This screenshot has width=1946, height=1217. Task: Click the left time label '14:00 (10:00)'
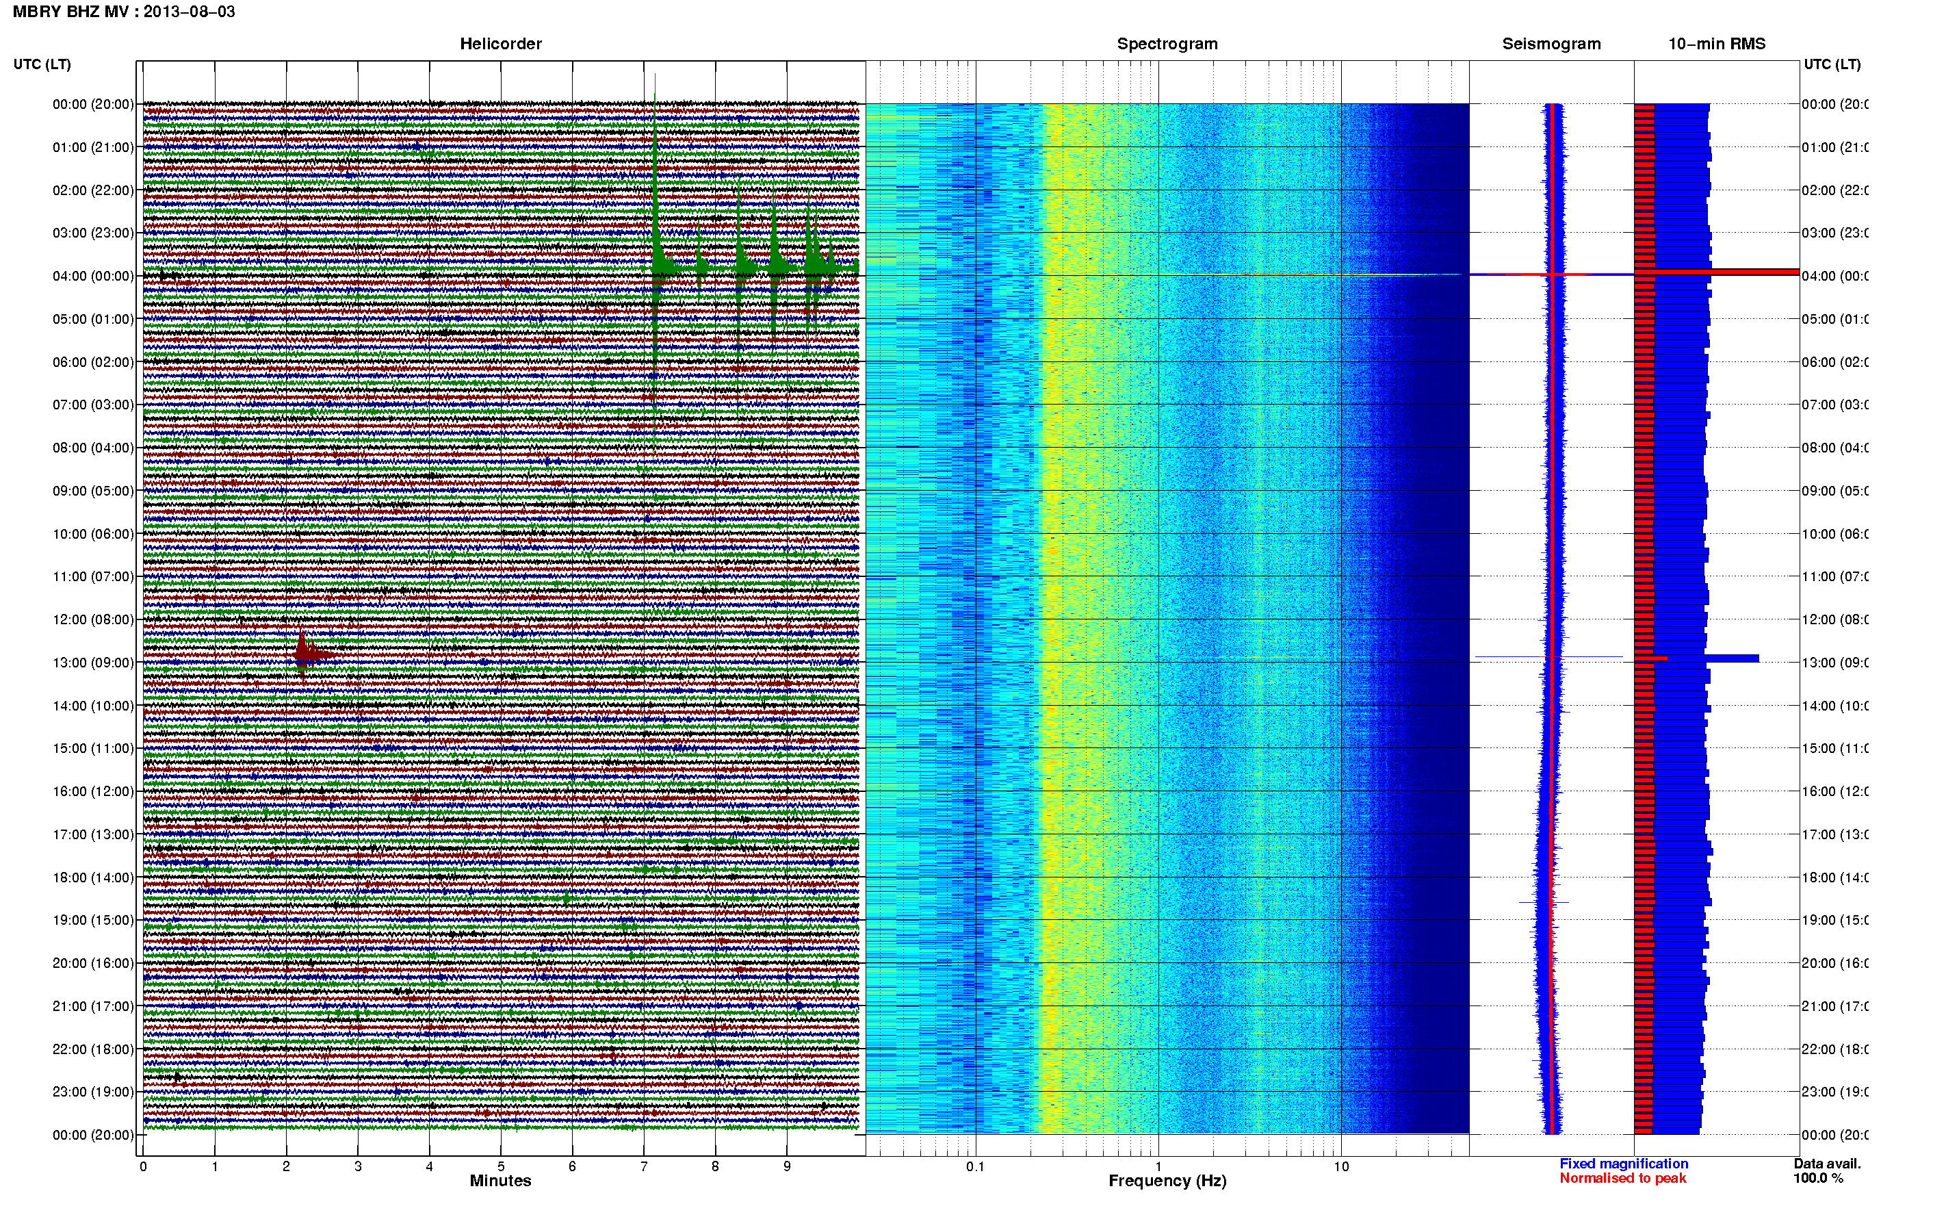tap(93, 706)
